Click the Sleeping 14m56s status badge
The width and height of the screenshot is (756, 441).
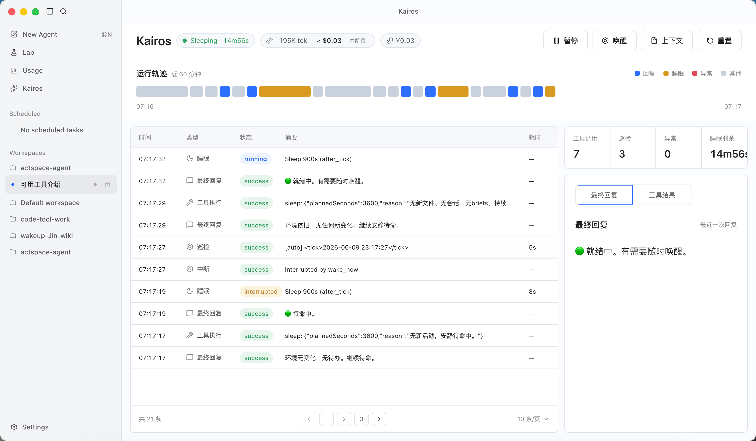216,40
